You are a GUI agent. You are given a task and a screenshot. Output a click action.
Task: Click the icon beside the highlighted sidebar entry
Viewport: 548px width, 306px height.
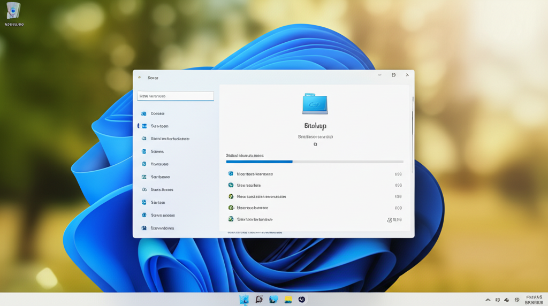tap(144, 126)
